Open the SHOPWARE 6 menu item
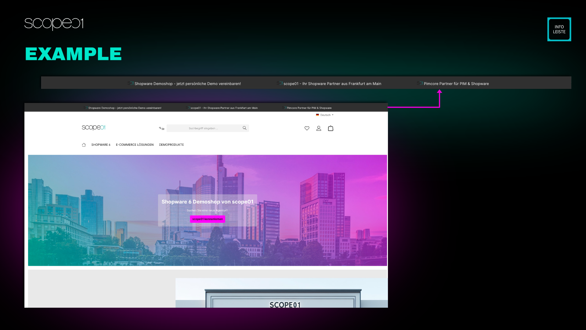586x330 pixels. tap(101, 145)
